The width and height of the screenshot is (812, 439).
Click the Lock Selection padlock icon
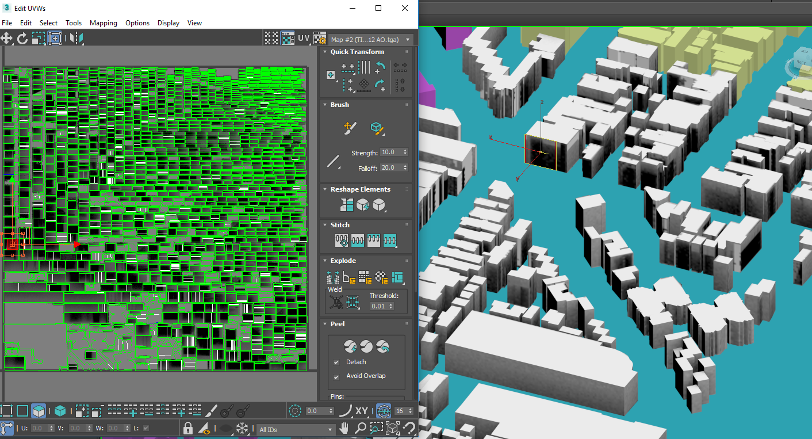coord(187,428)
